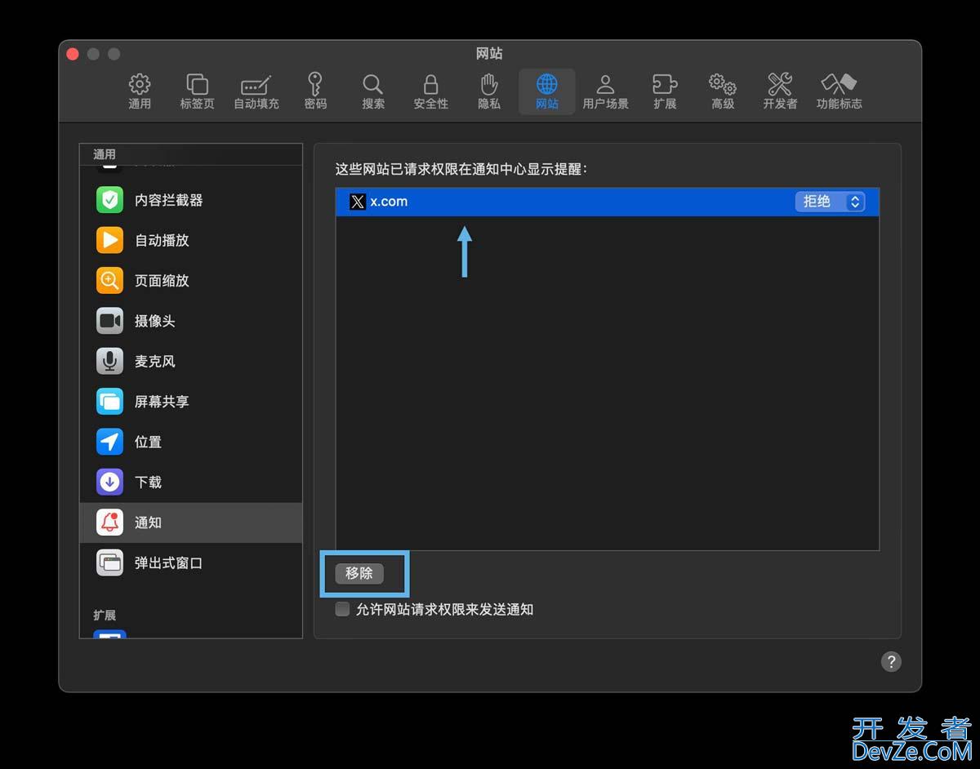Image resolution: width=980 pixels, height=769 pixels.
Task: Open the 搜索 search magnifier icon
Action: coord(373,84)
